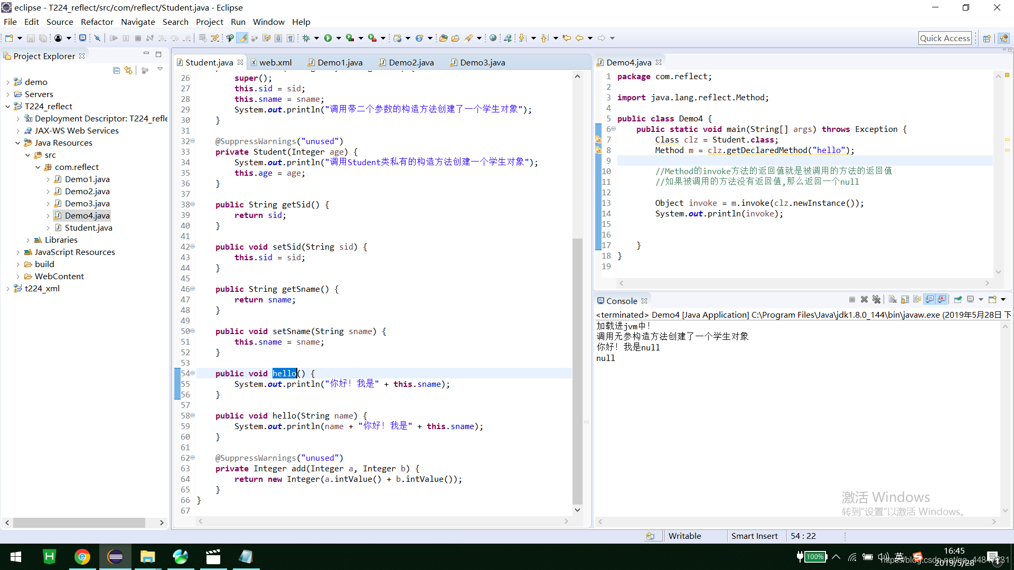The height and width of the screenshot is (570, 1014).
Task: Toggle Skip All Breakpoints button
Action: 97,38
